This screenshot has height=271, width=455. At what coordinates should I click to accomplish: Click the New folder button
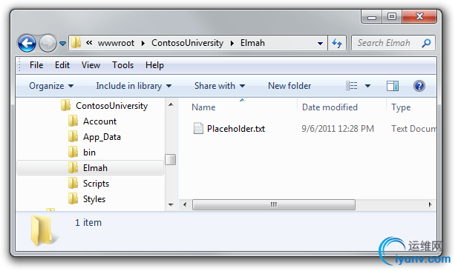point(289,86)
